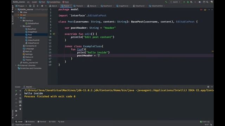Collapse the interface package

coord(21,21)
